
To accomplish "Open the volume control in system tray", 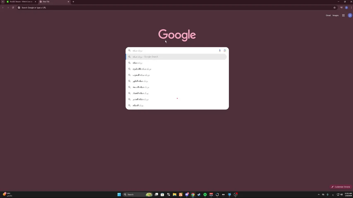I will click(x=341, y=195).
